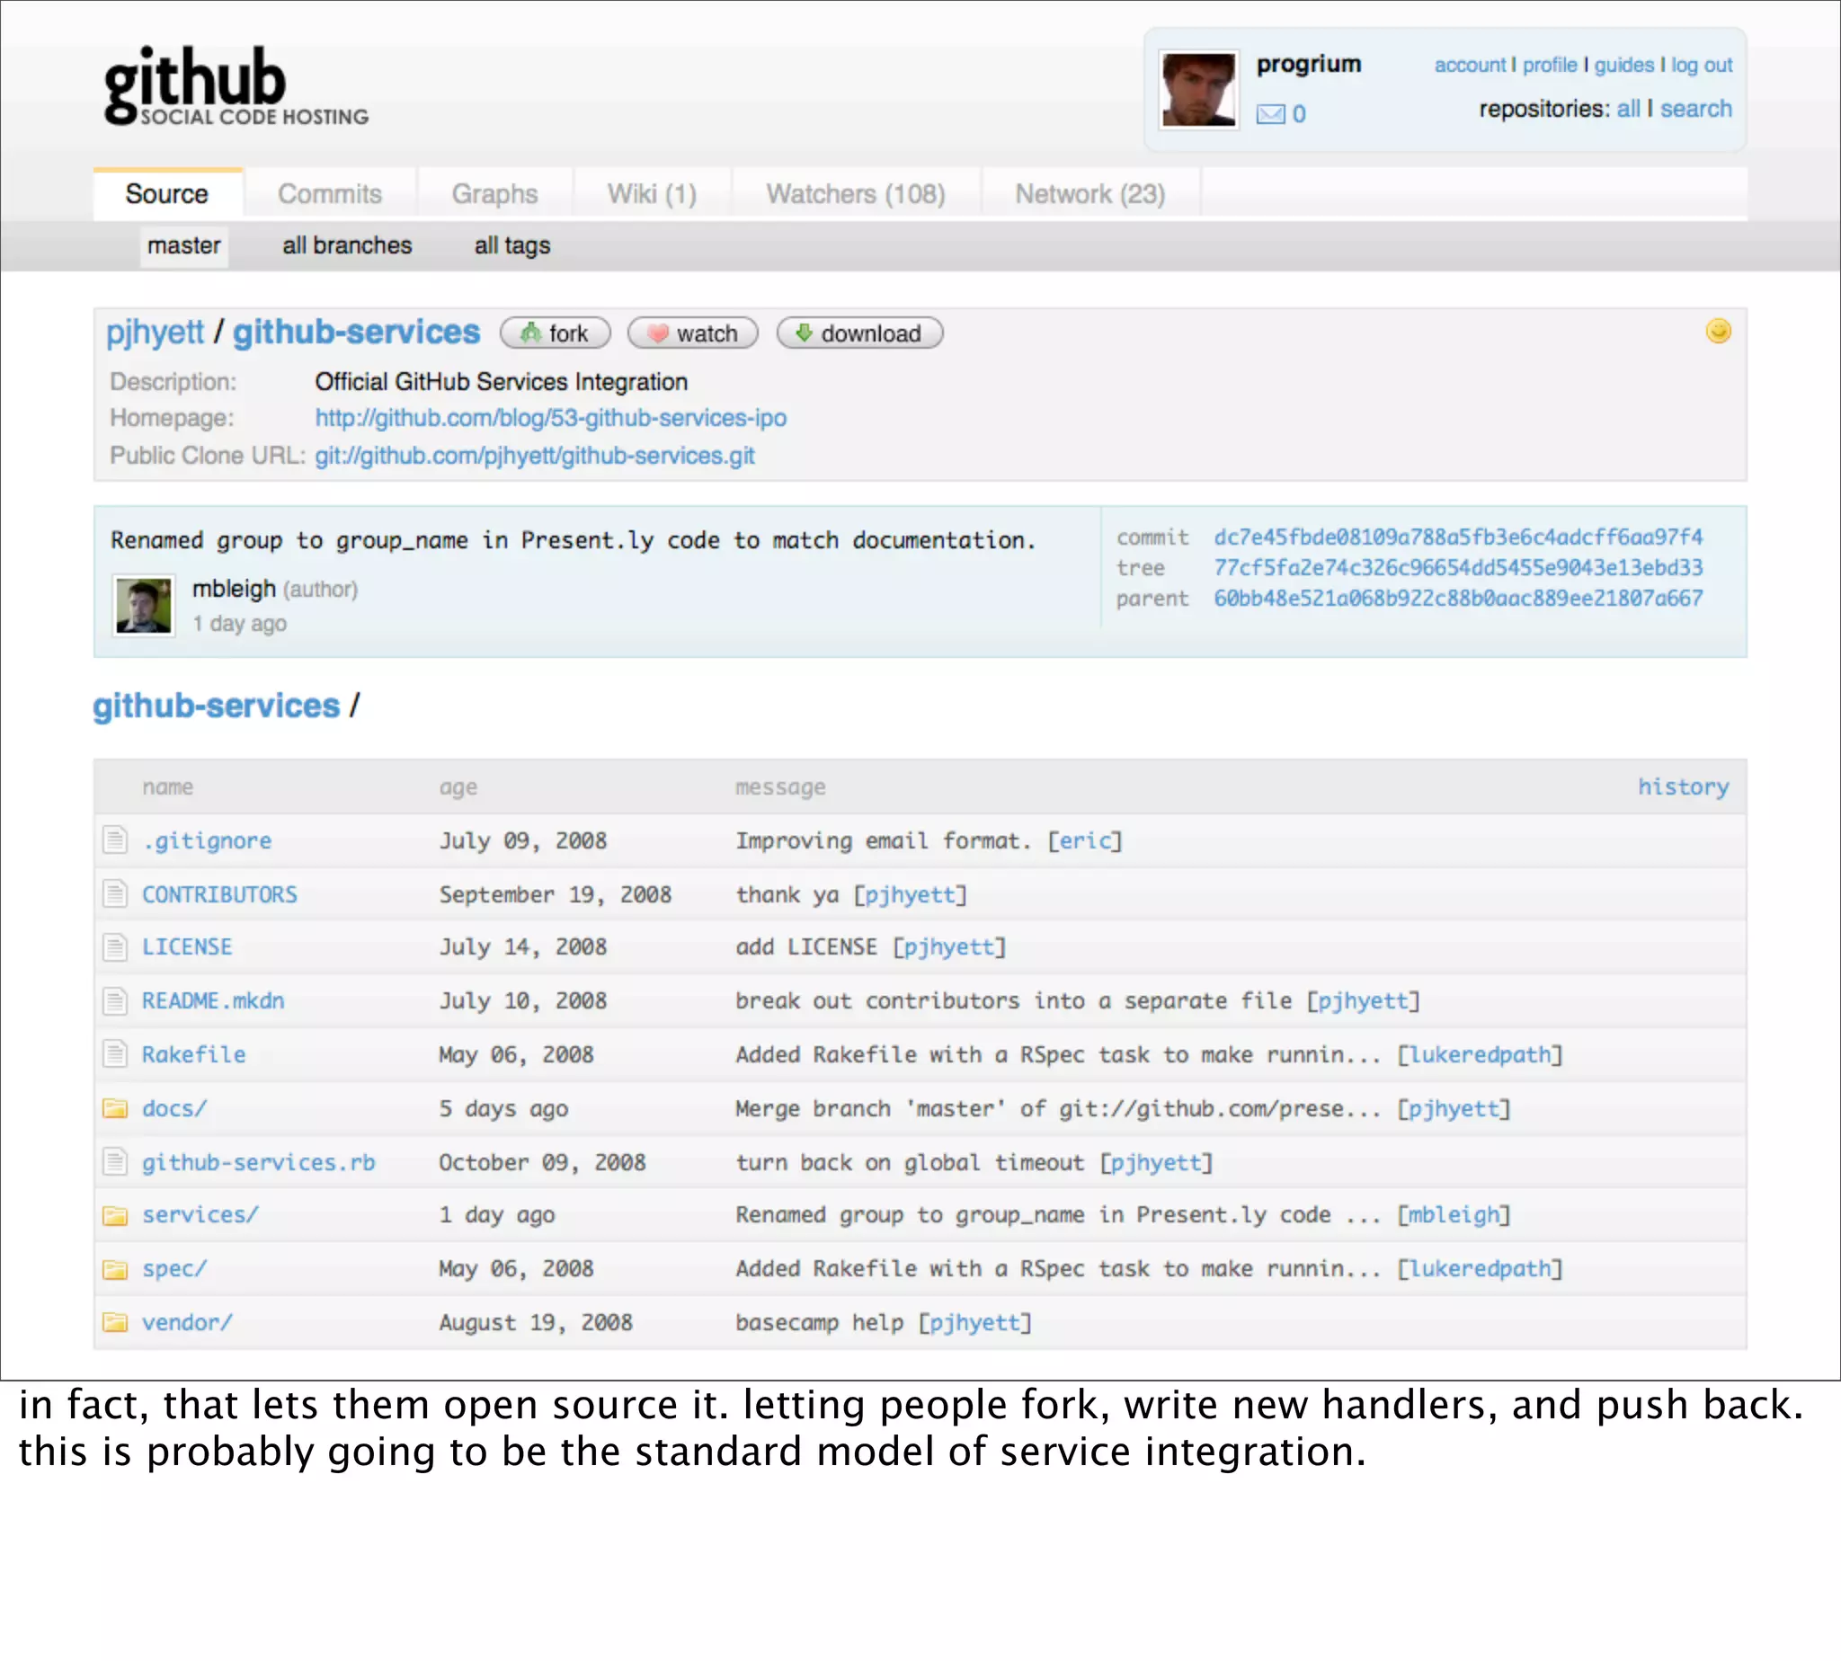1841x1661 pixels.
Task: Open the Commits tab
Action: pyautogui.click(x=330, y=193)
